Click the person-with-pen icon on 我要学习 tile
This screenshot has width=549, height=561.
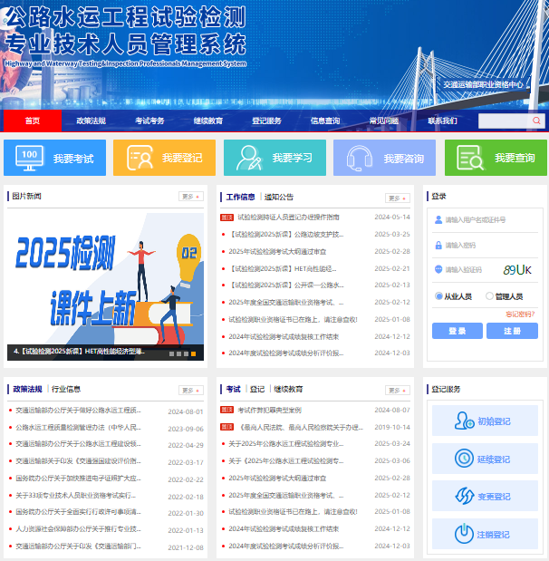pos(249,158)
